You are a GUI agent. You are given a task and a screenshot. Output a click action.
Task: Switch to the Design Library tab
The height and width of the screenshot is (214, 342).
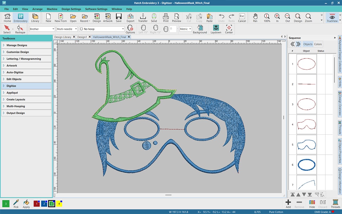(63, 37)
